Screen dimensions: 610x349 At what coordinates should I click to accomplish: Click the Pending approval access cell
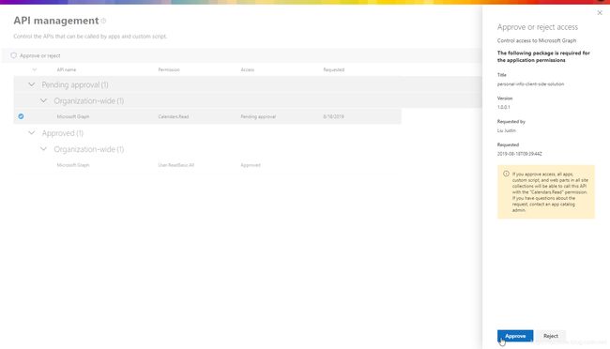click(x=258, y=116)
